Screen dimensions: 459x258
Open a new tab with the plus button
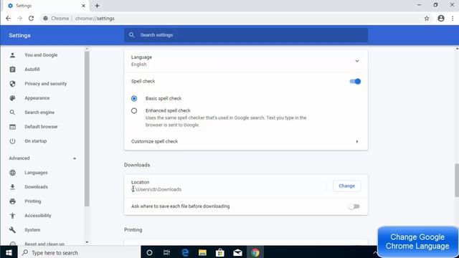click(x=97, y=6)
